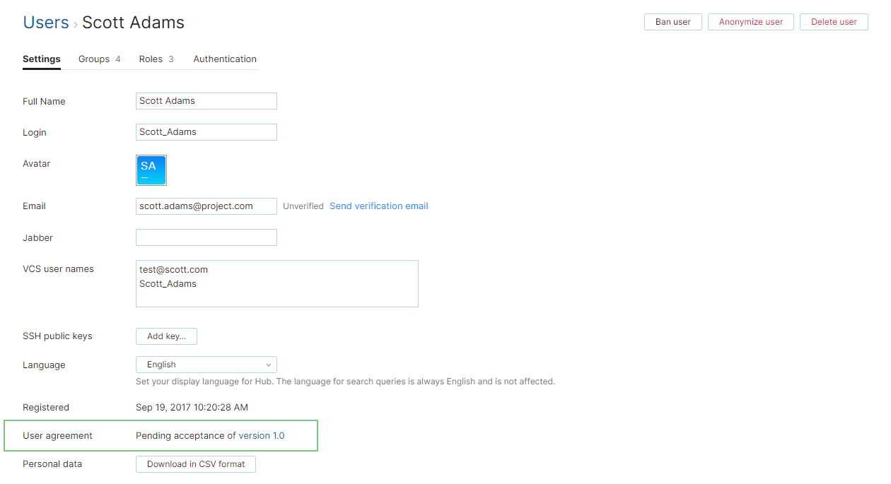Image resolution: width=891 pixels, height=484 pixels.
Task: Focus the Full Name input field
Action: pyautogui.click(x=206, y=101)
